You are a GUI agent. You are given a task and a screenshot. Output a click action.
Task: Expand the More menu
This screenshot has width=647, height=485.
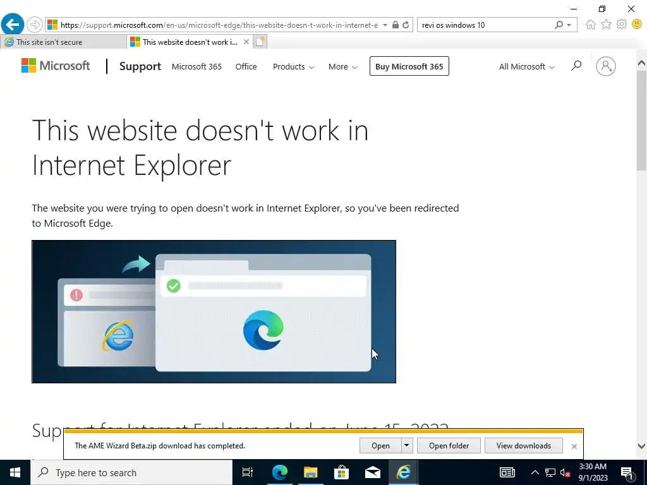pyautogui.click(x=342, y=66)
